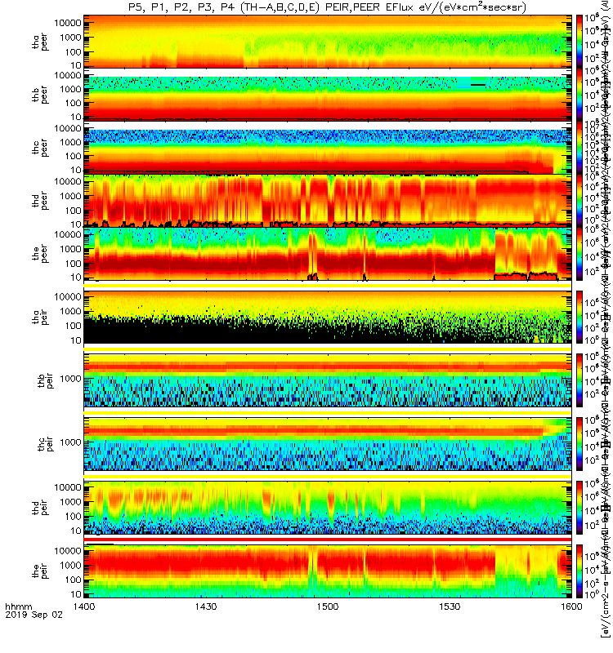Click the 'thd peir' panel axis label

pyautogui.click(x=40, y=507)
